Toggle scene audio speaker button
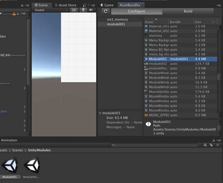The width and height of the screenshot is (223, 183). pyautogui.click(x=91, y=10)
